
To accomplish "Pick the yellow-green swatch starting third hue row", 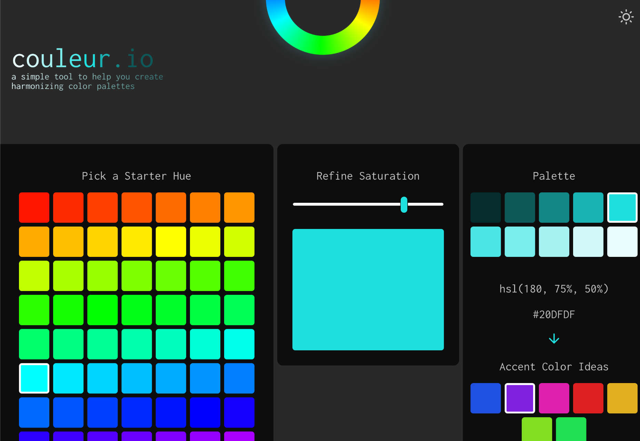I will (34, 276).
